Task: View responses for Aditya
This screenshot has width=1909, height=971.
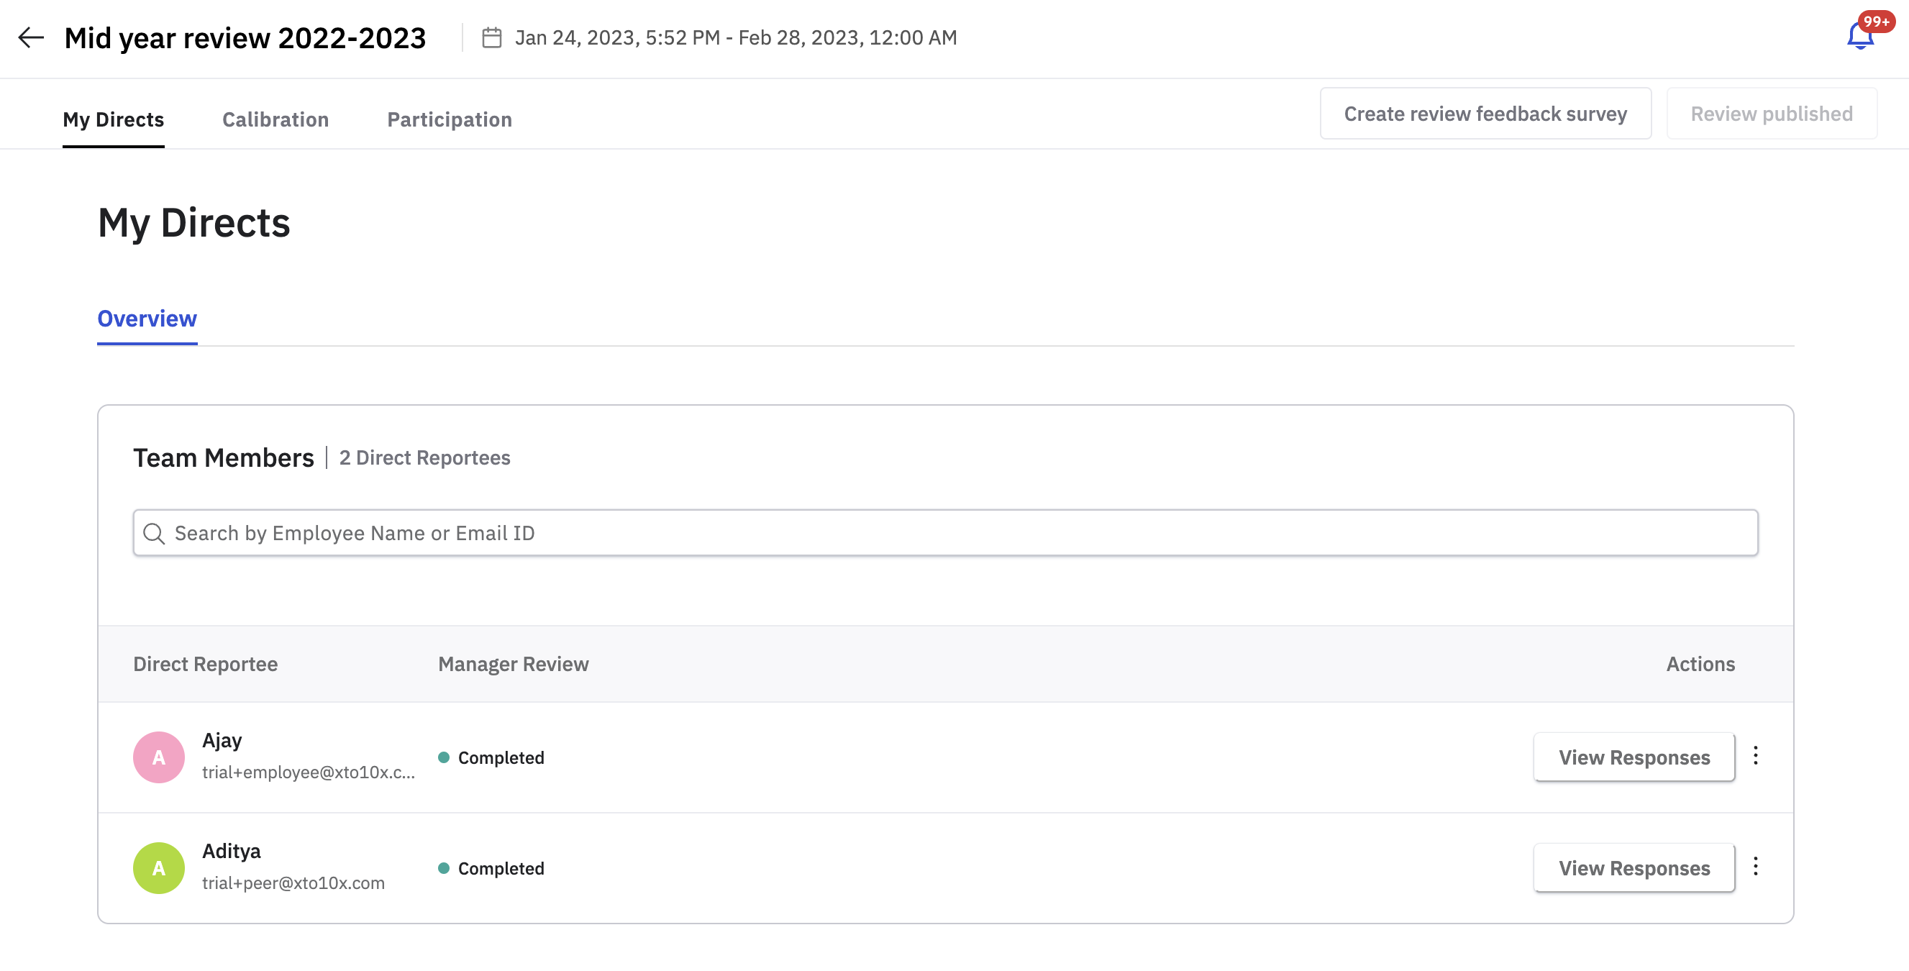Action: tap(1634, 867)
